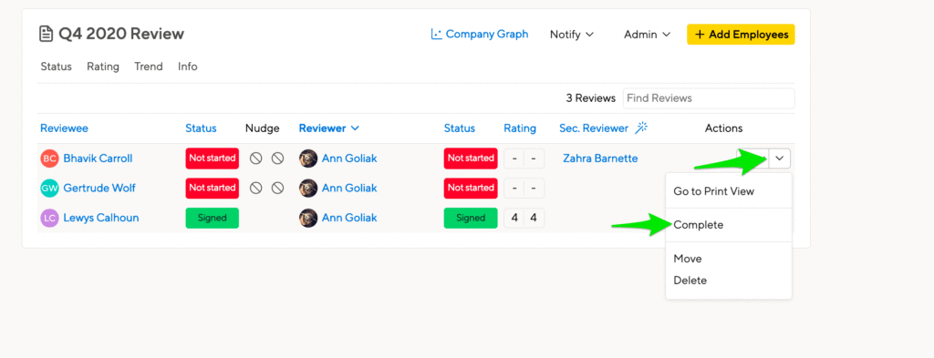The width and height of the screenshot is (934, 358).
Task: Open Gertrude Wolf's reviewee profile
Action: click(99, 188)
